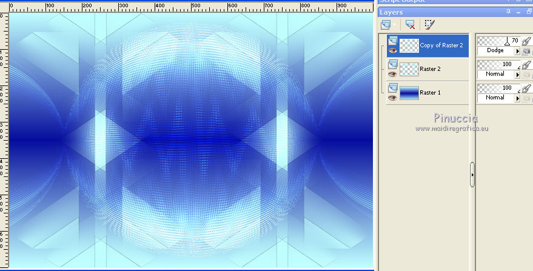Screen dimensions: 533x271
Task: Pin the Layers palette
Action: coord(509,12)
